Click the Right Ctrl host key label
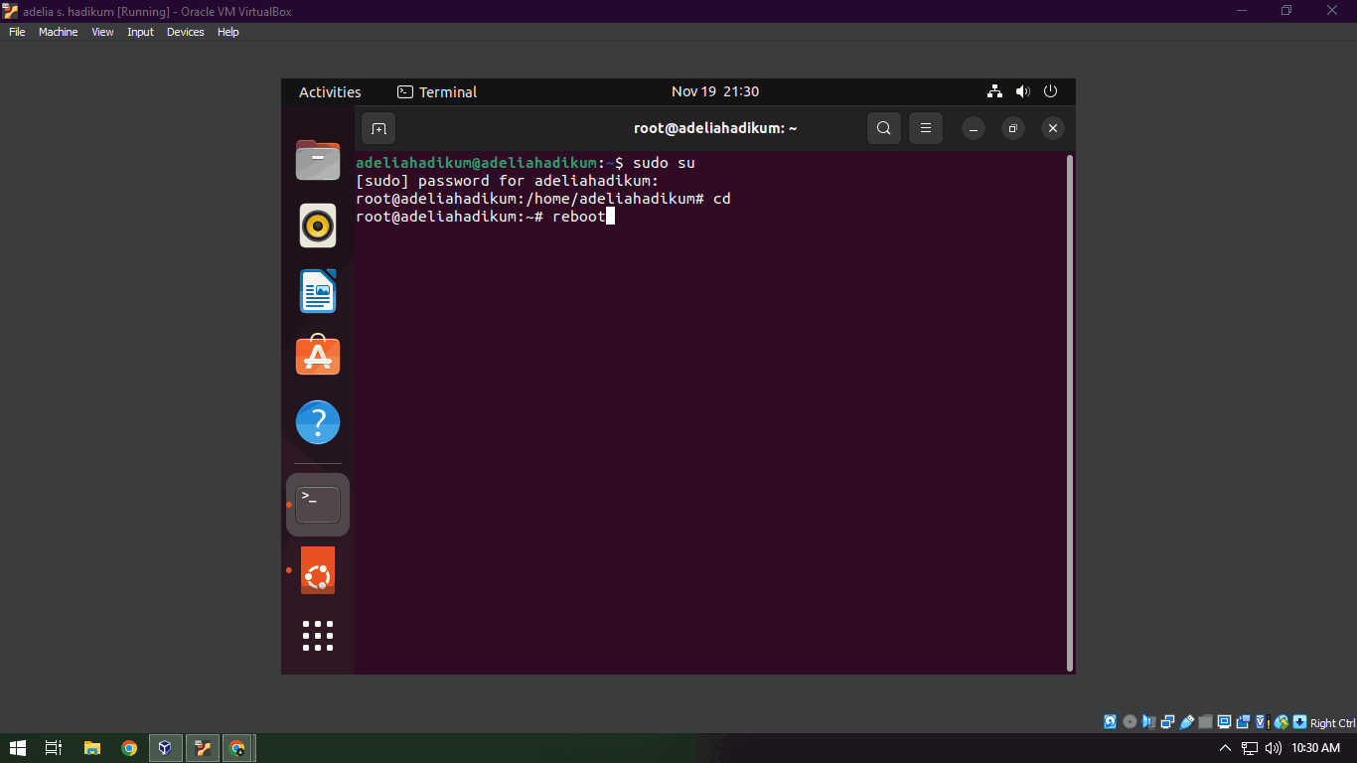The image size is (1357, 763). pos(1333,723)
